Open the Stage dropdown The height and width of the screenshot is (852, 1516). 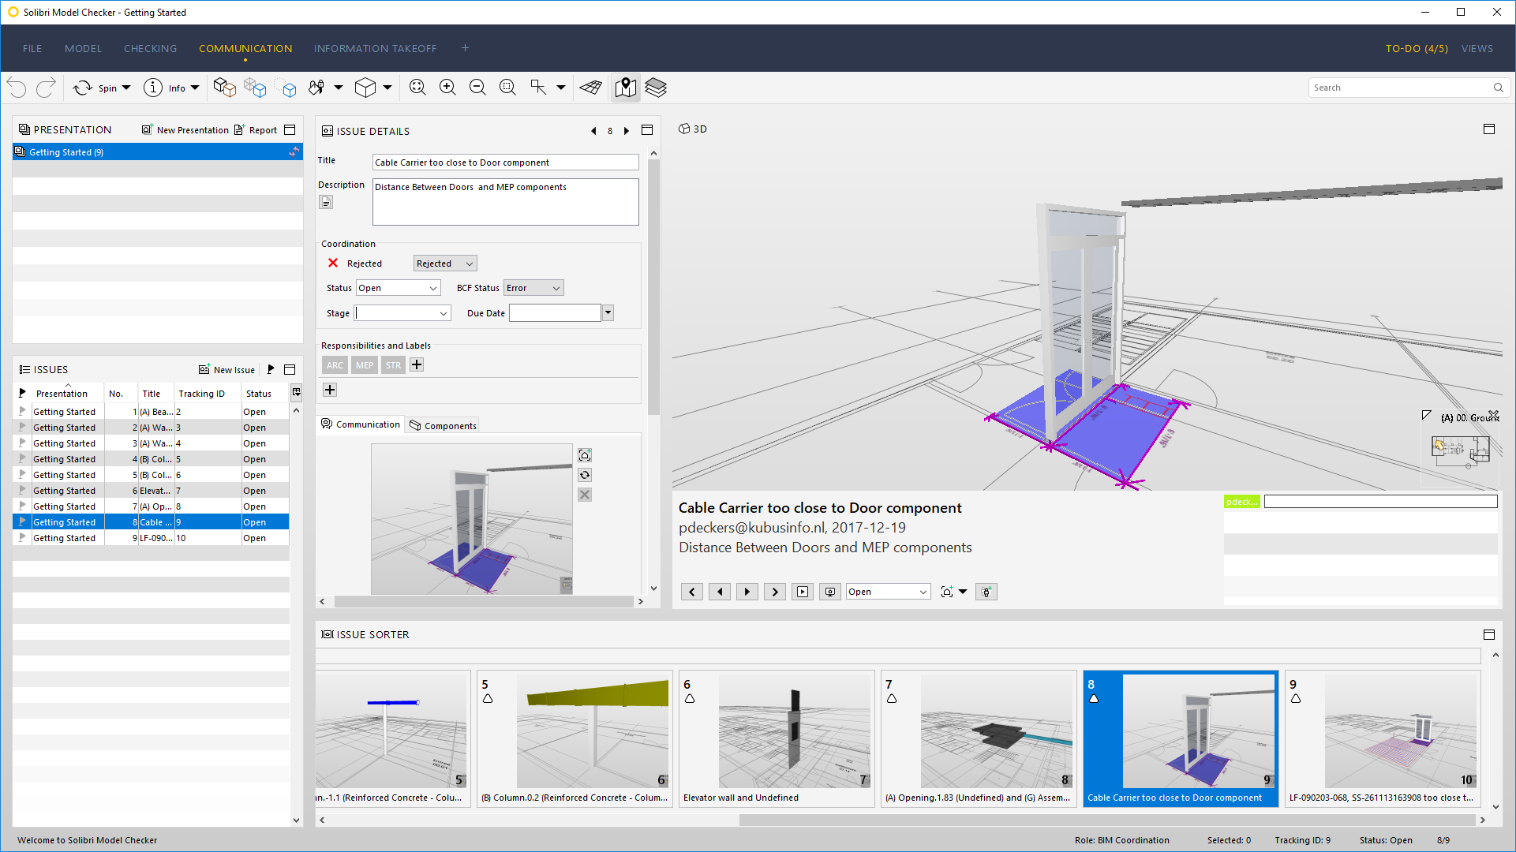[402, 313]
